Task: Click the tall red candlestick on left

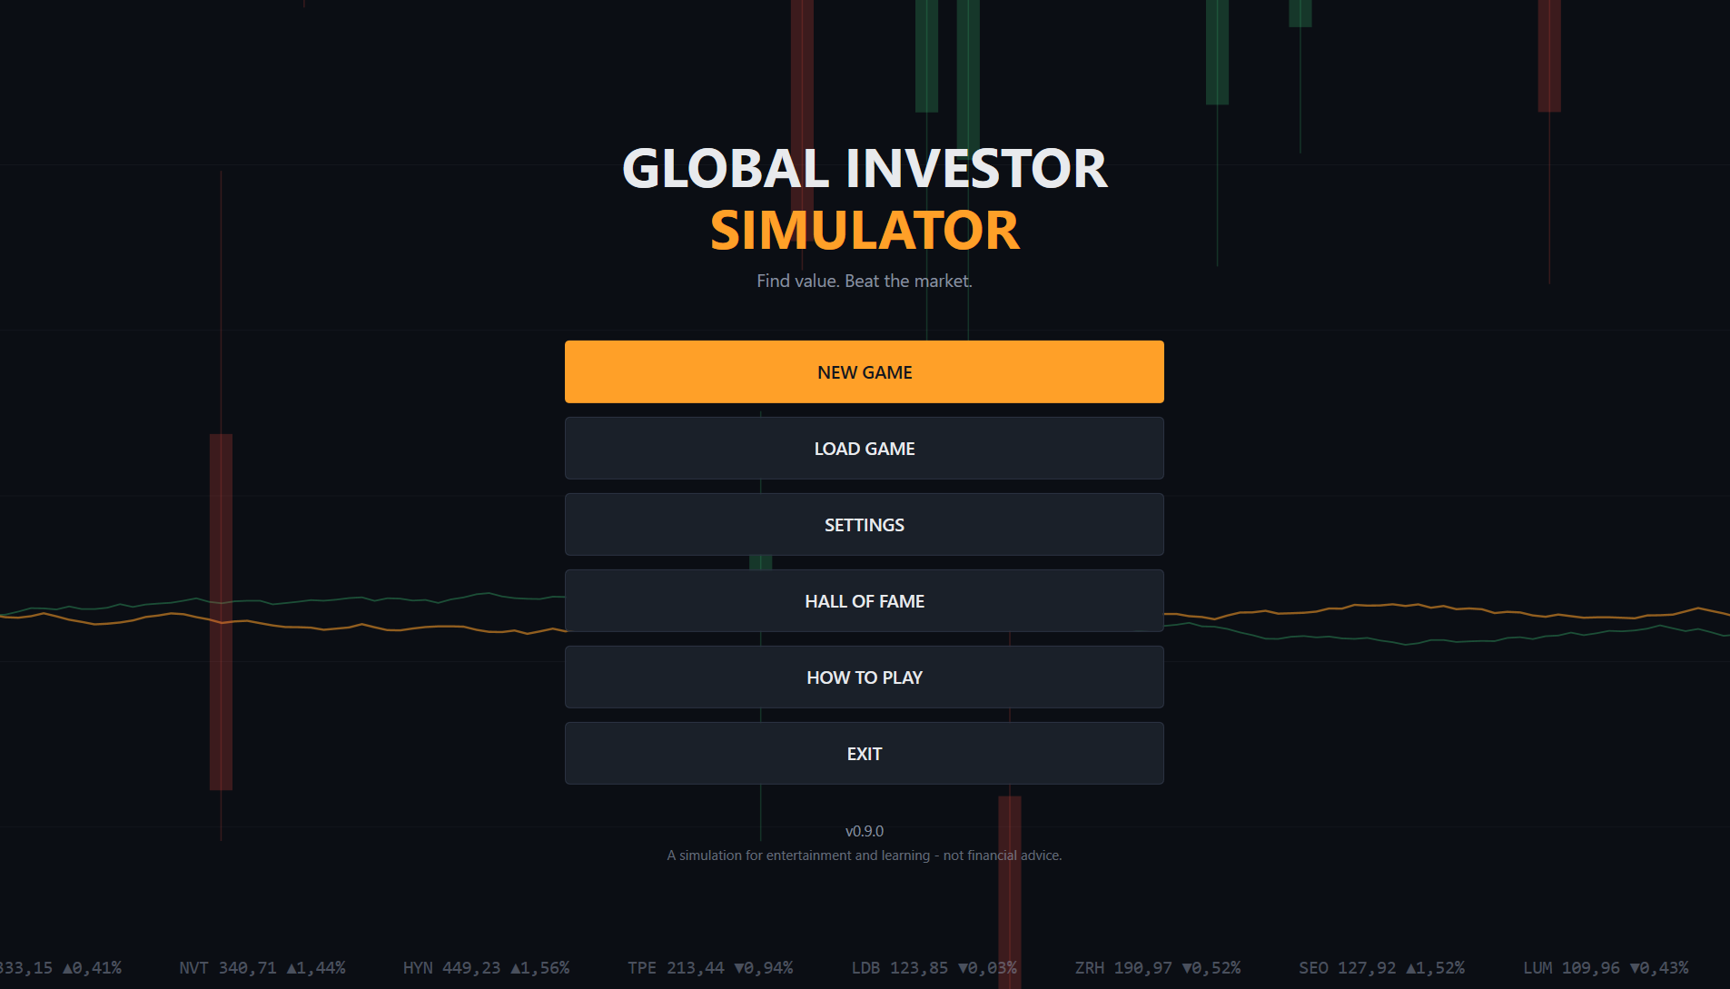Action: [221, 612]
